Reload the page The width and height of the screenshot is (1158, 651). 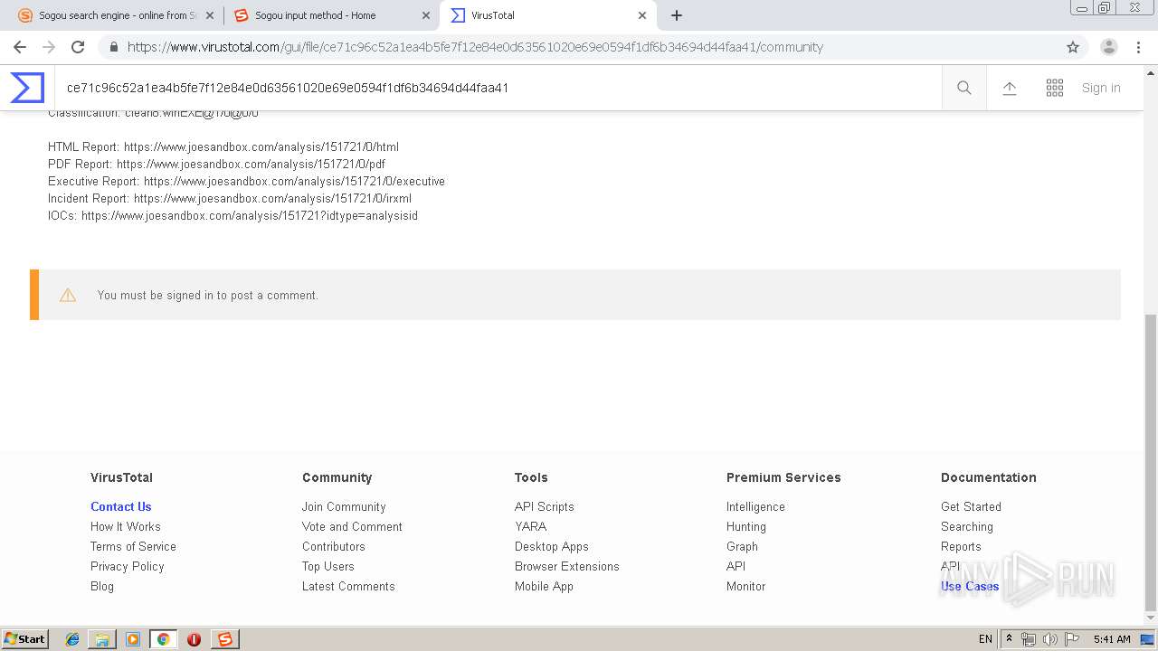[x=78, y=47]
